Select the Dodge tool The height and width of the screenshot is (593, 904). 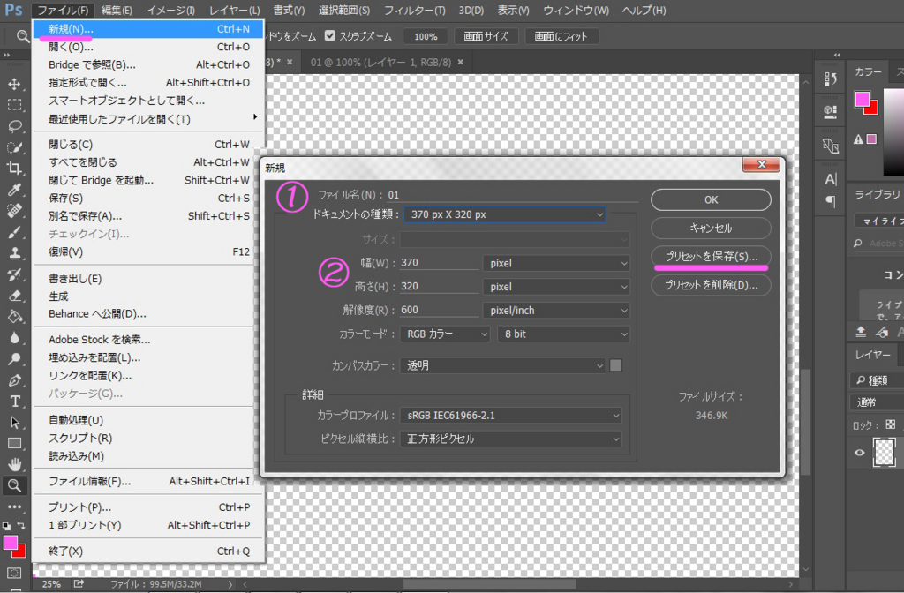coord(14,359)
